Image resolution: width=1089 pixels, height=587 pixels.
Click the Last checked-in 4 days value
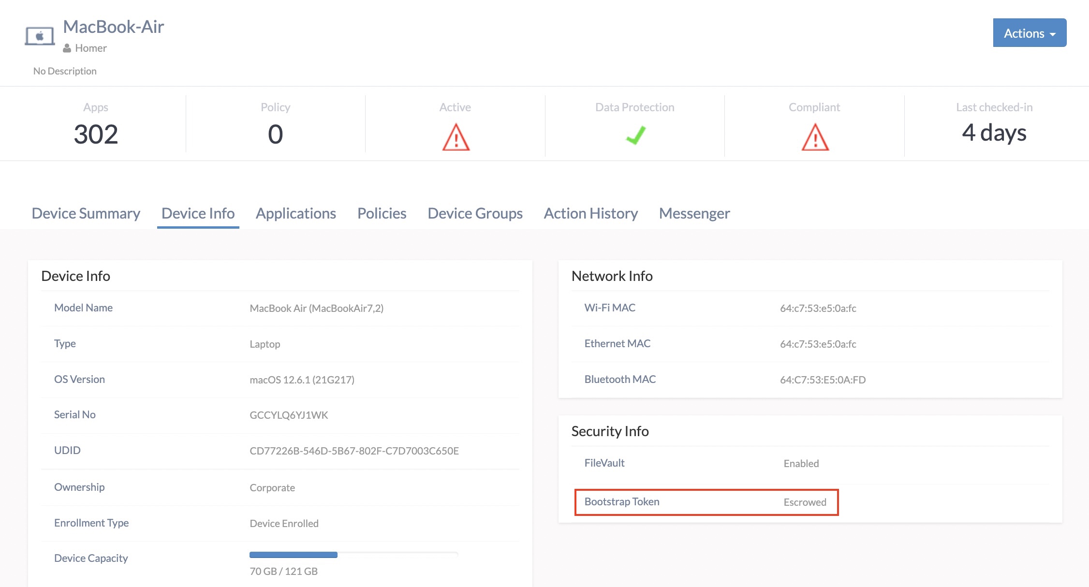[994, 133]
